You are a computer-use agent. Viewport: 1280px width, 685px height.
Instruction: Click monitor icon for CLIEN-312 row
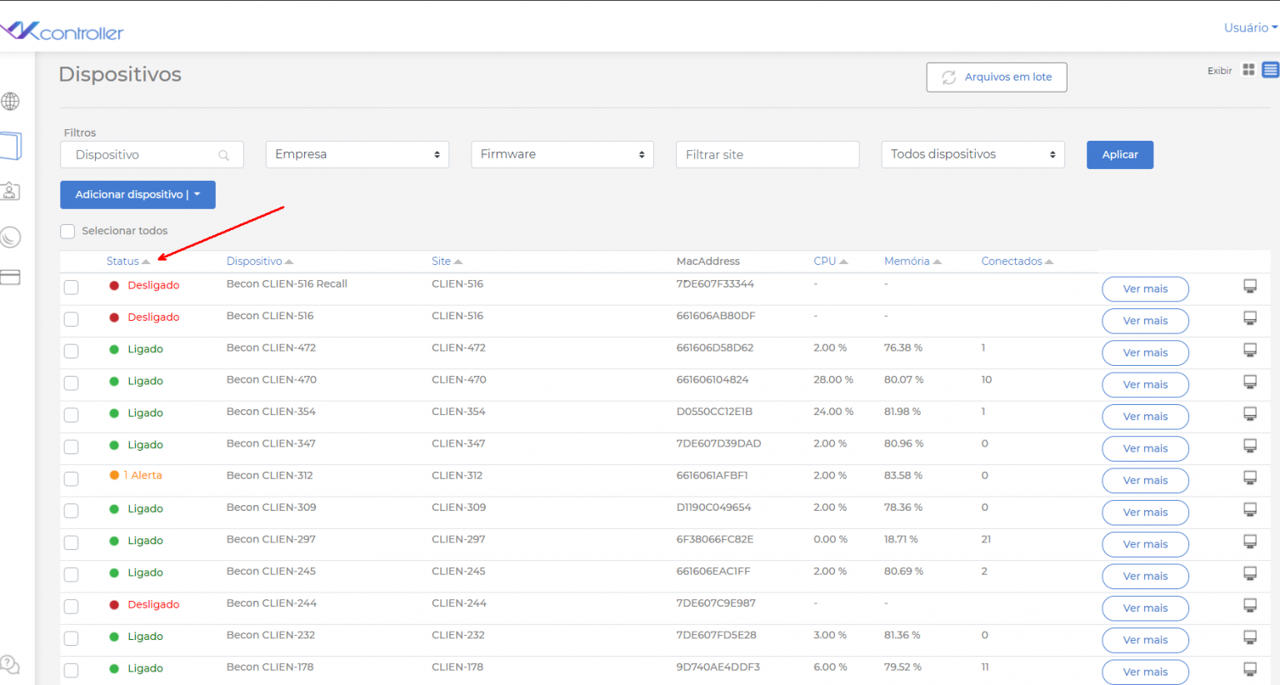[1250, 477]
